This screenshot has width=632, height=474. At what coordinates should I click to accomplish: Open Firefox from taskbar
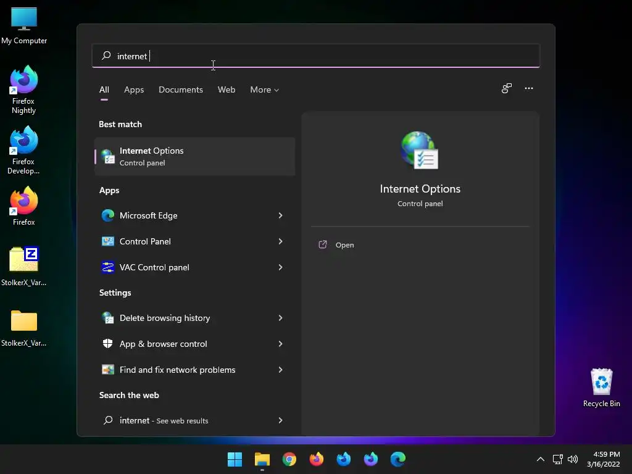pyautogui.click(x=317, y=459)
